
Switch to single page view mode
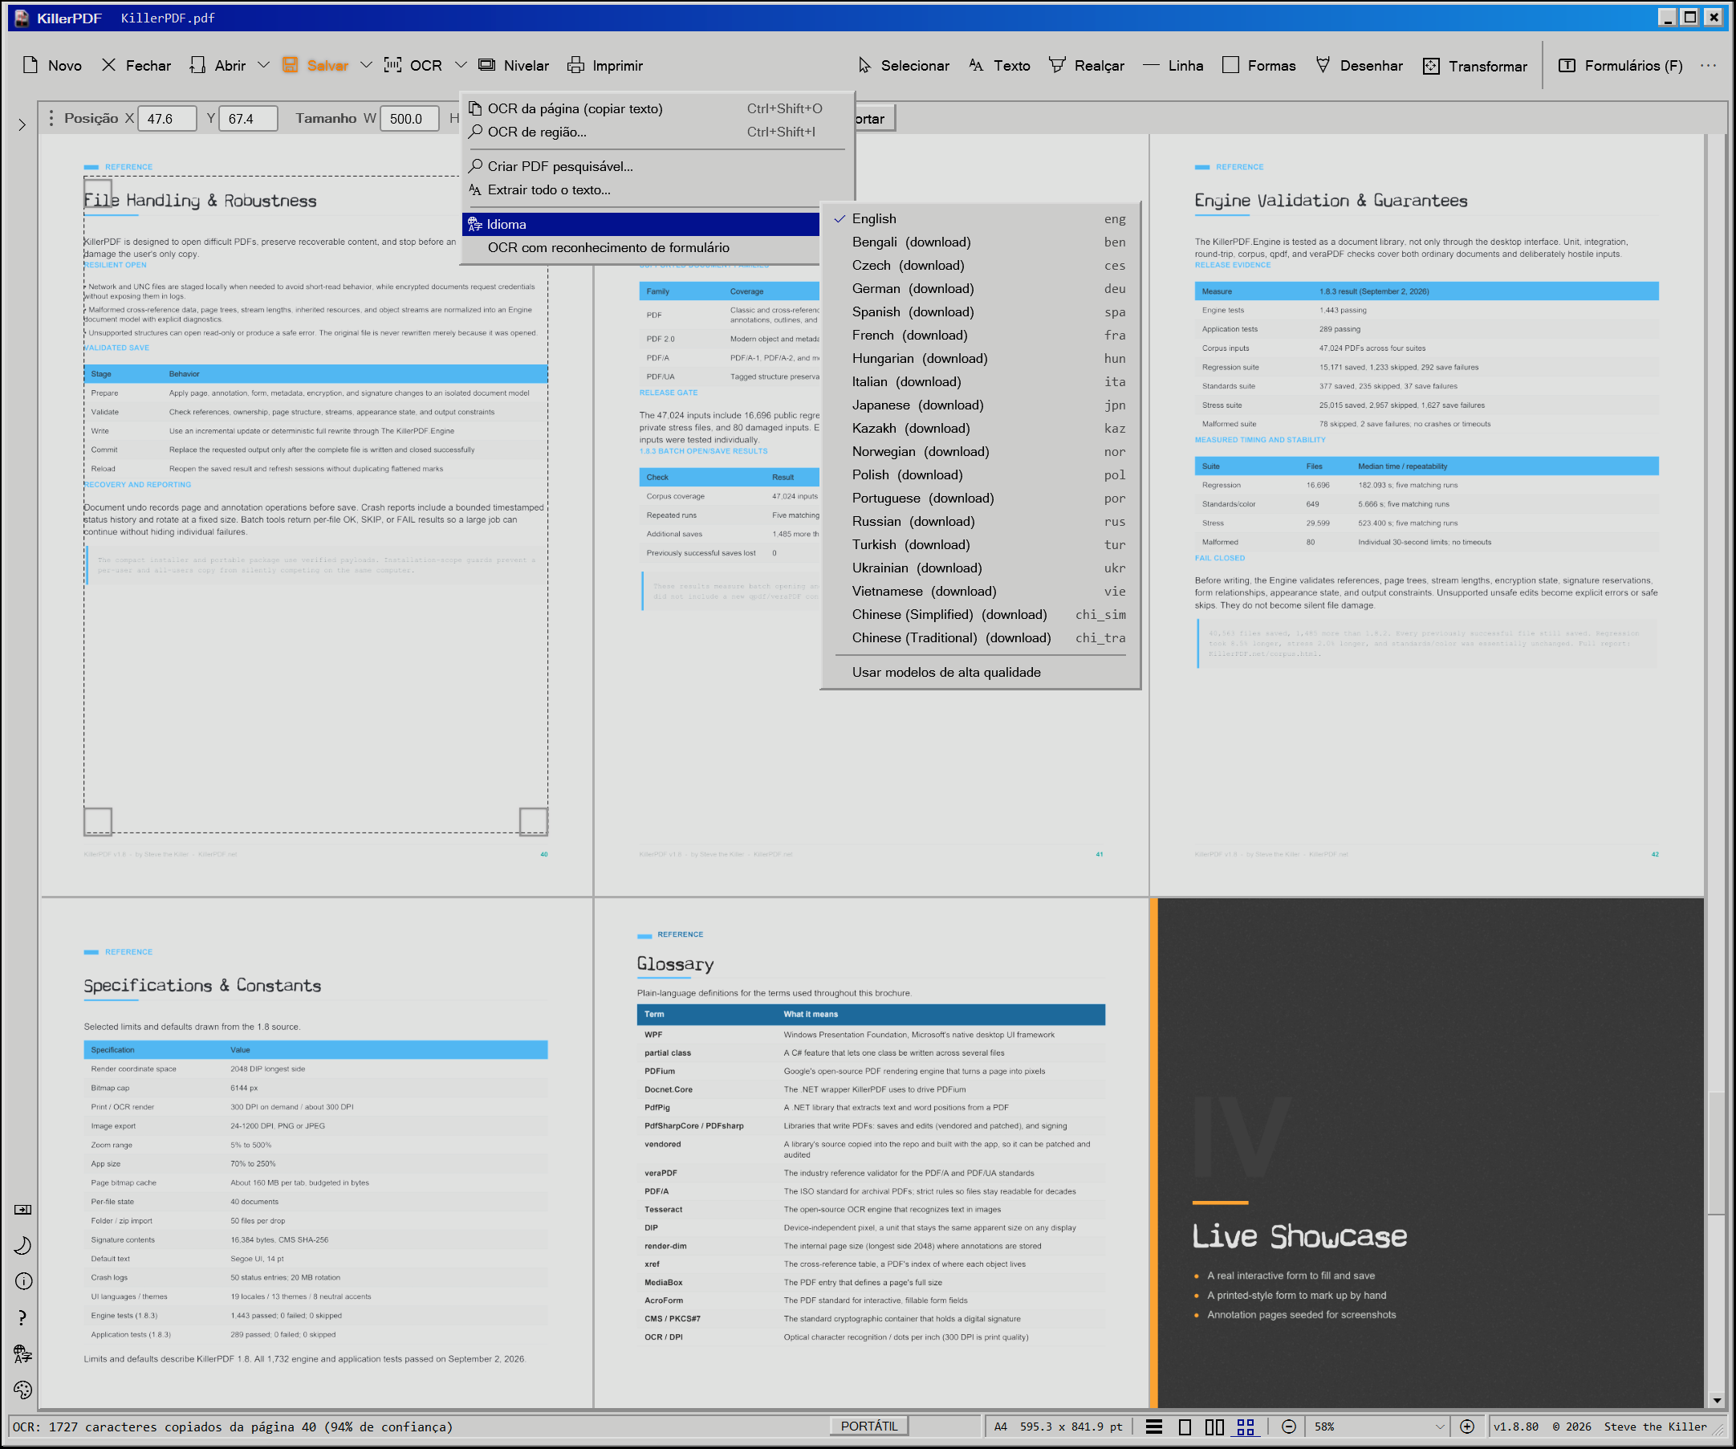click(1185, 1427)
